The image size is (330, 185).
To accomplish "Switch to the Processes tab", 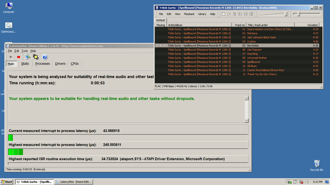I will pos(42,64).
